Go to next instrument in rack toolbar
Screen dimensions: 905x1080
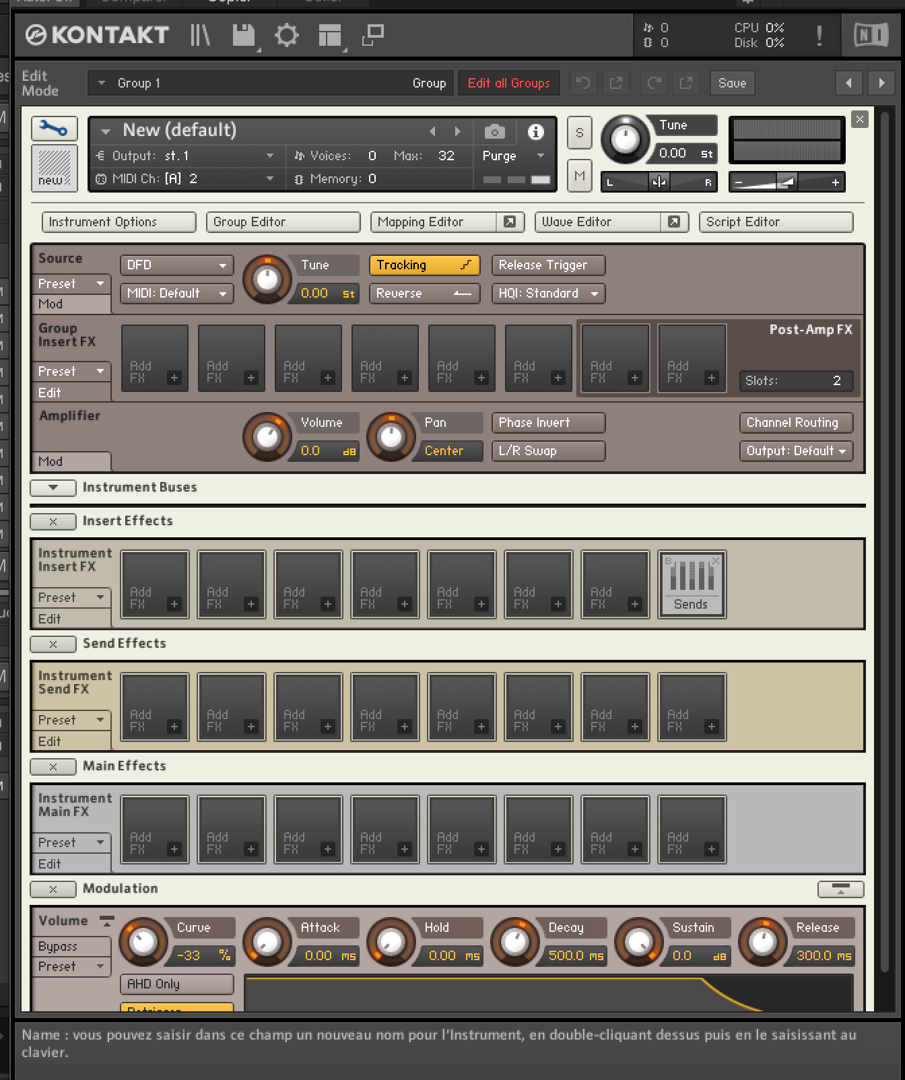(881, 83)
